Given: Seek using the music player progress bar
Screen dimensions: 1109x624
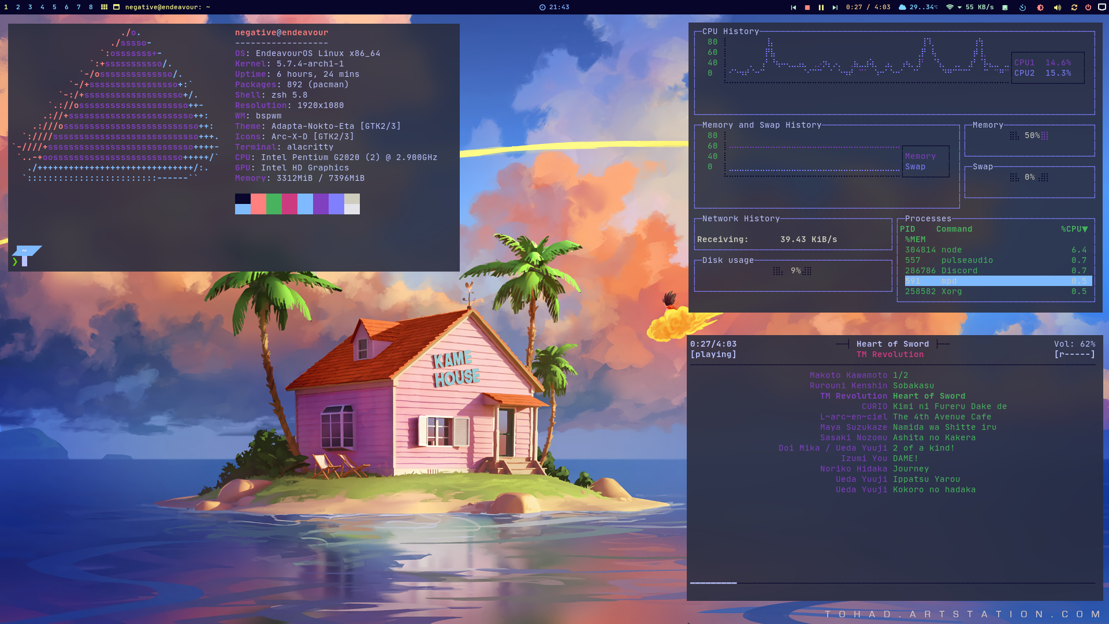Looking at the screenshot, I should click(892, 583).
